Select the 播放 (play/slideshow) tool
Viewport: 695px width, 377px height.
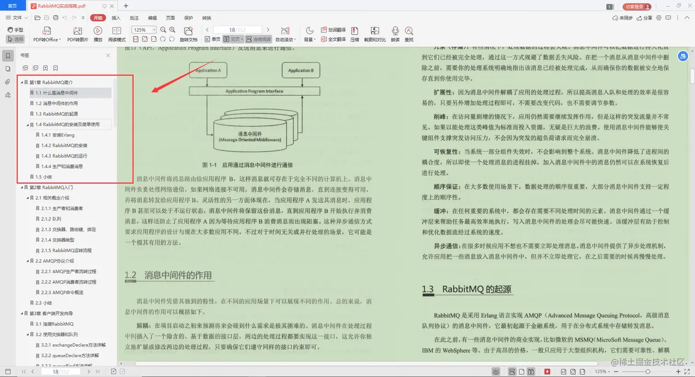click(98, 33)
